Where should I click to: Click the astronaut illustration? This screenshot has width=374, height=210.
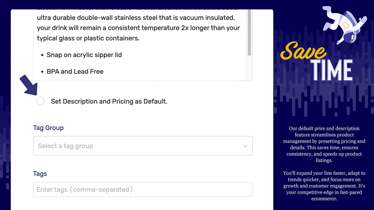[344, 25]
